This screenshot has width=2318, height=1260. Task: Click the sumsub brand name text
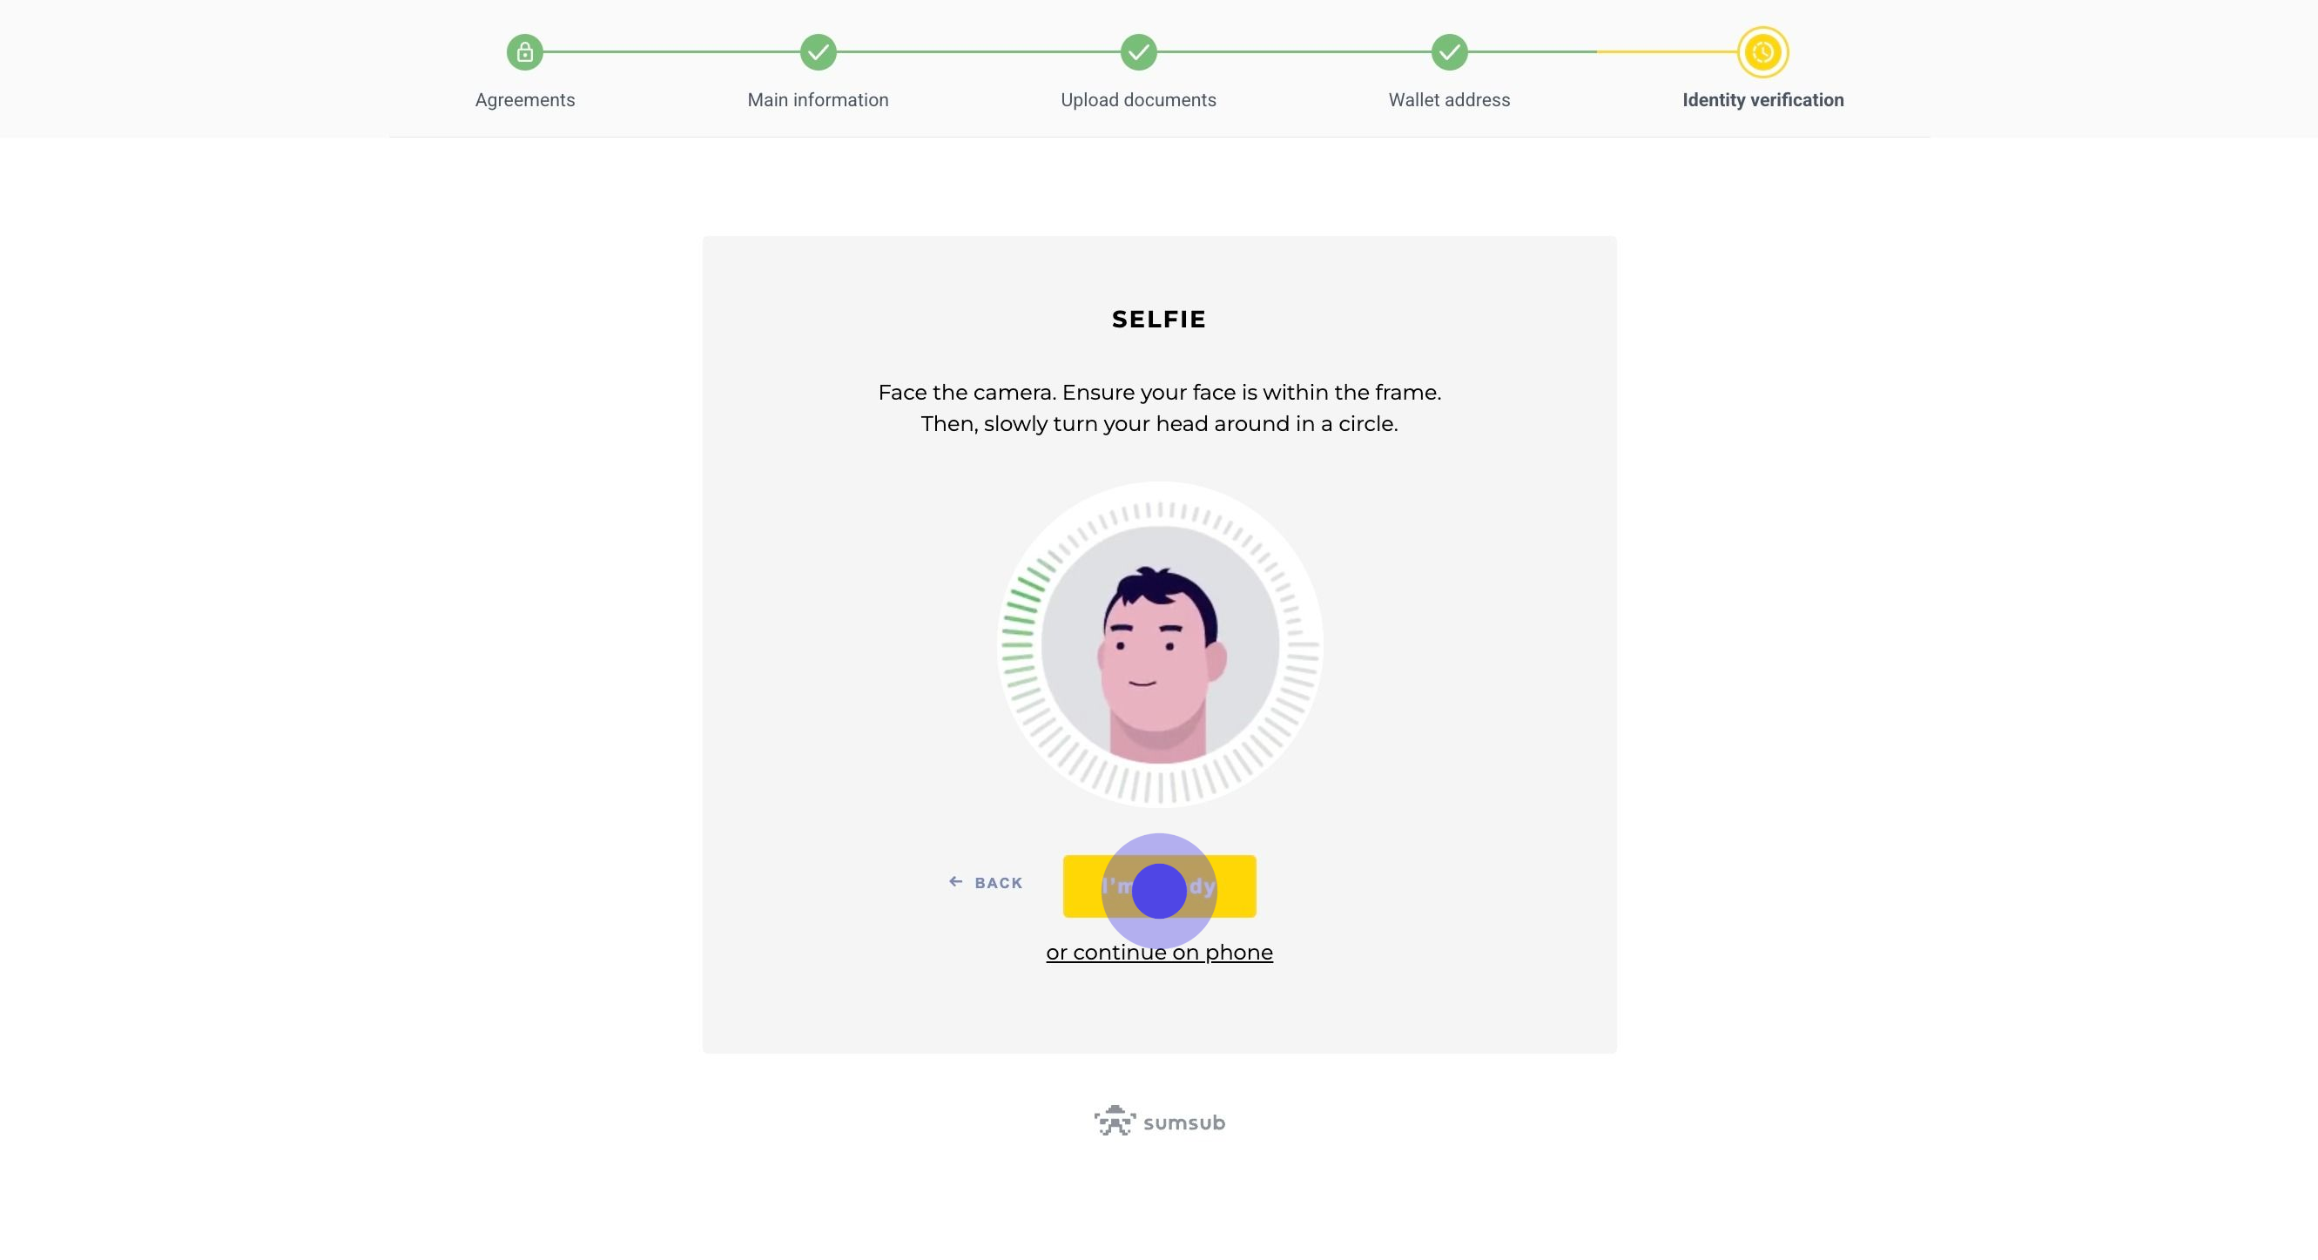coord(1184,1122)
